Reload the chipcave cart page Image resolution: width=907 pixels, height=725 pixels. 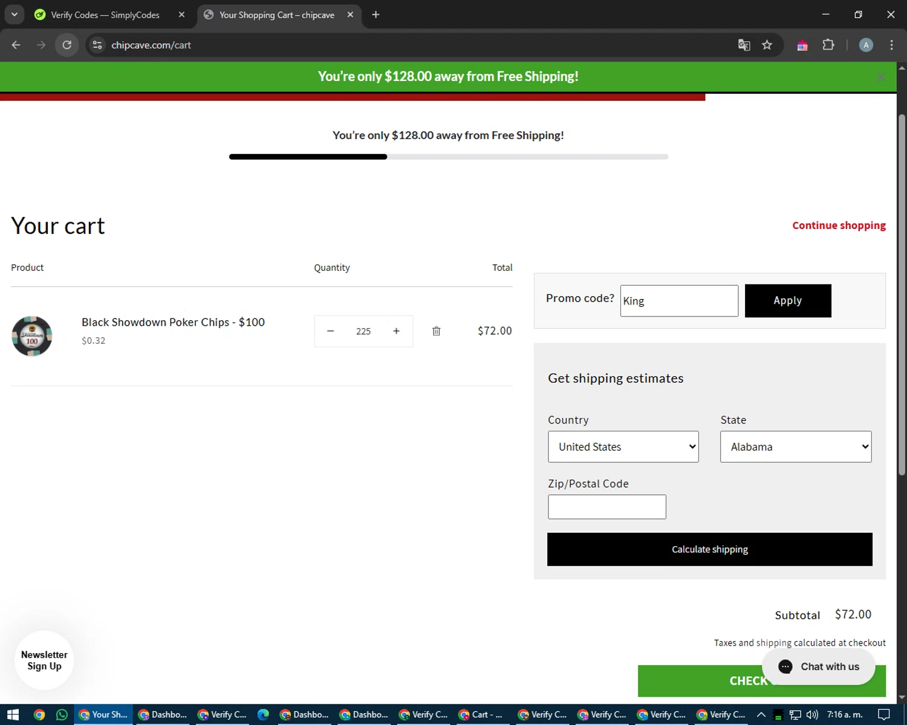(x=67, y=45)
